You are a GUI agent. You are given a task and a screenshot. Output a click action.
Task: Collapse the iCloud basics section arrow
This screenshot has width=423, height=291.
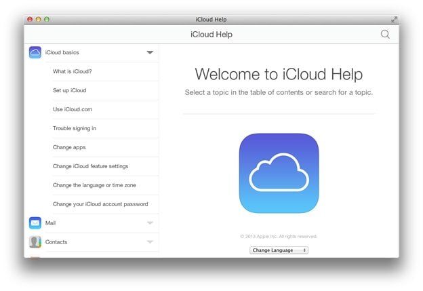[x=150, y=52]
